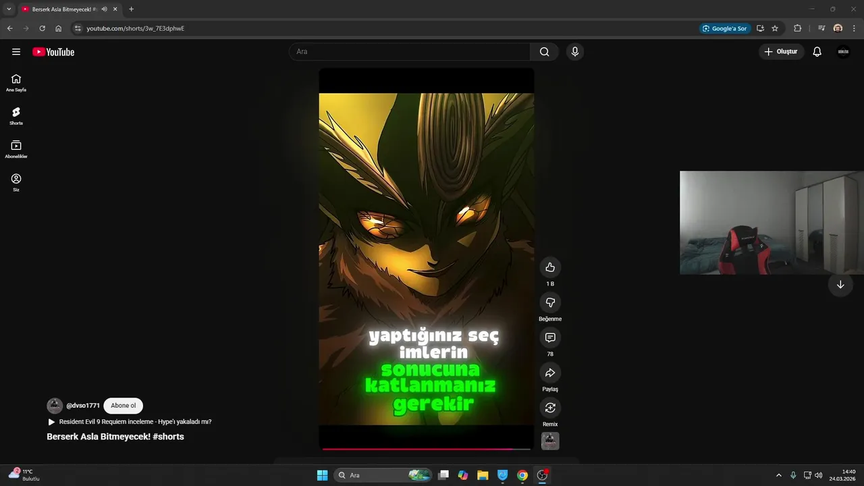Open the @dvso1771 channel link

tap(83, 406)
